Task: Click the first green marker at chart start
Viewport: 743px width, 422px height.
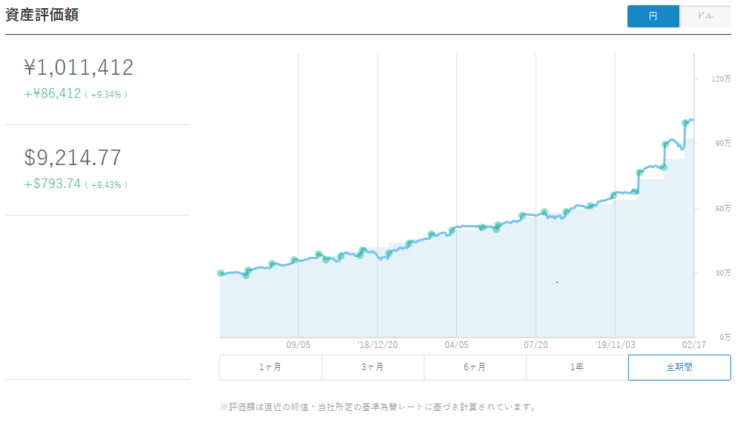Action: [x=221, y=273]
